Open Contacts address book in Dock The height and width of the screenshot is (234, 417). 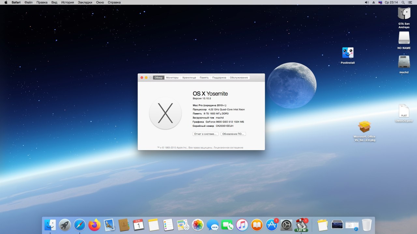pos(124,225)
